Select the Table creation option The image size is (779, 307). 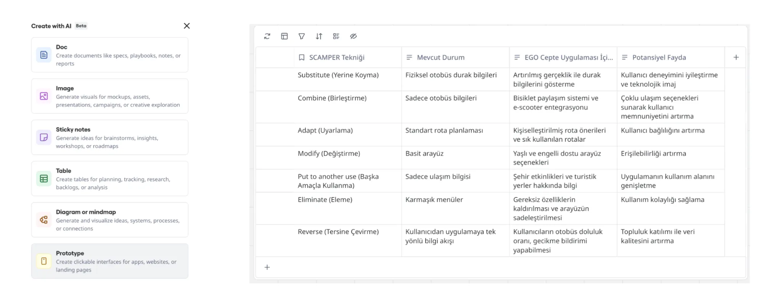pyautogui.click(x=110, y=179)
